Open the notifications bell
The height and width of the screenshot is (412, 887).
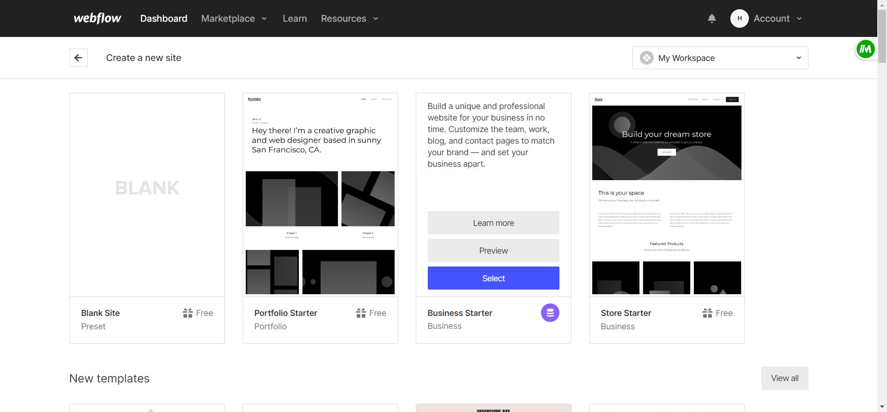711,18
